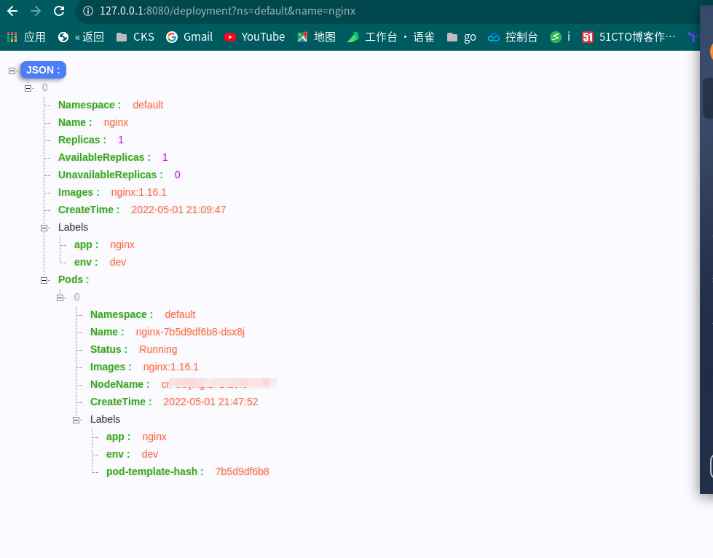Screen dimensions: 713x558
Task: Click the pod-template-hash key
Action: click(155, 471)
